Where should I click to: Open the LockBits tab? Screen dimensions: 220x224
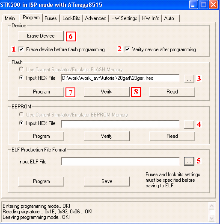pyautogui.click(x=71, y=18)
